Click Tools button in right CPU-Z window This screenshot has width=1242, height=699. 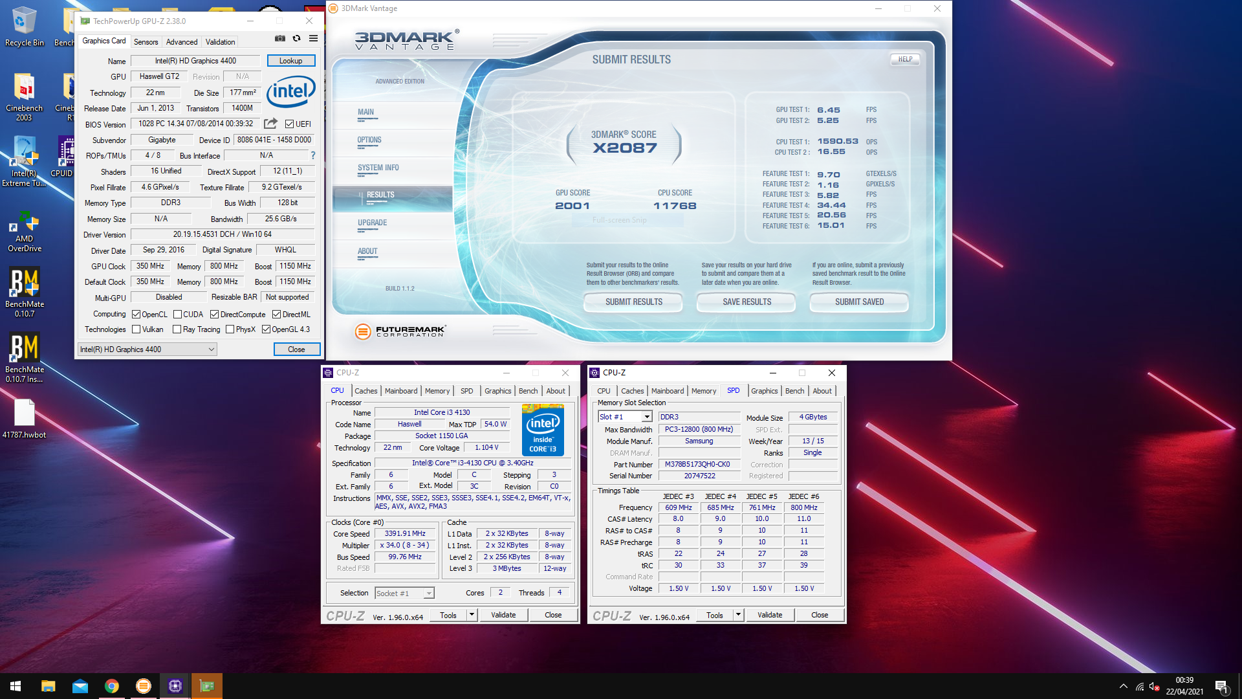[x=714, y=615]
